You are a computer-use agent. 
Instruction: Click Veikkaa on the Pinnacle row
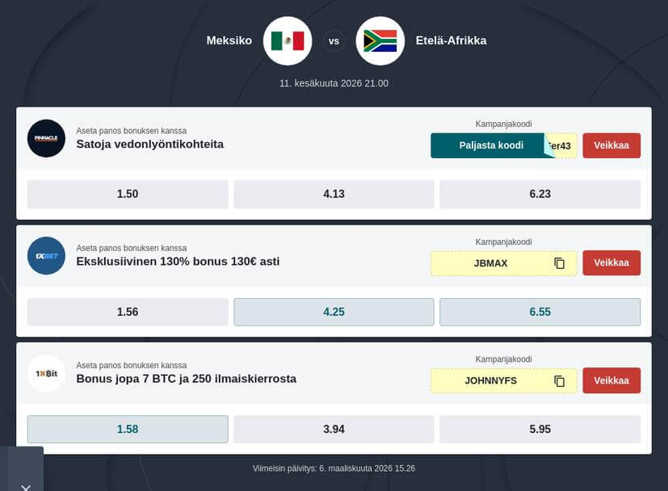click(x=611, y=145)
